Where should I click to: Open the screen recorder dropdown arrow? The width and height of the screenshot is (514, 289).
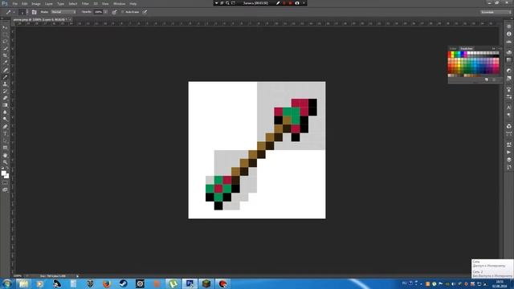coord(216,3)
